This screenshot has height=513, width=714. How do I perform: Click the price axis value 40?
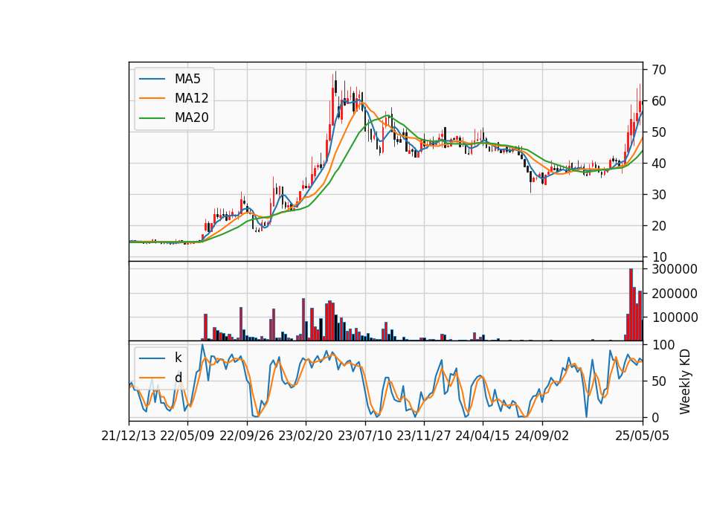click(659, 164)
